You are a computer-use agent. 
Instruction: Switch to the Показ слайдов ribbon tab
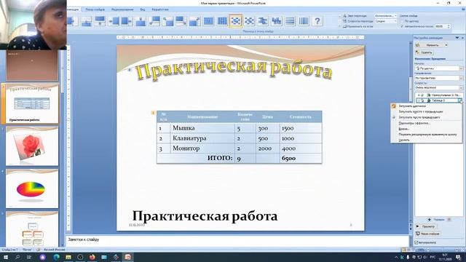pyautogui.click(x=95, y=9)
